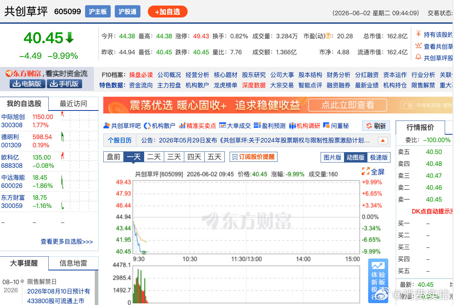Open 德明利 in watchlist
Viewport: 454px width, 305px height.
(x=10, y=137)
